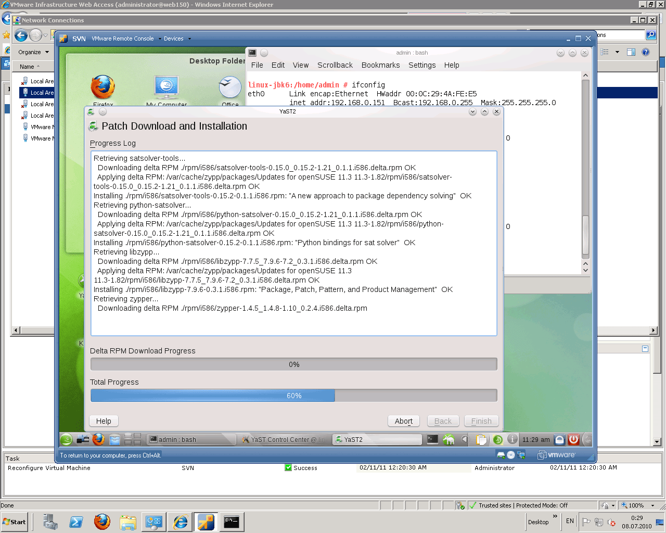Viewport: 666px width, 533px height.
Task: Click VMware console hard disk status icon
Action: [x=501, y=455]
